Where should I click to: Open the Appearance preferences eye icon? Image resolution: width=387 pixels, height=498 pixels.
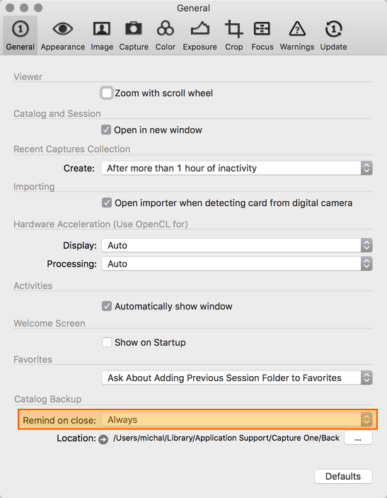point(62,29)
